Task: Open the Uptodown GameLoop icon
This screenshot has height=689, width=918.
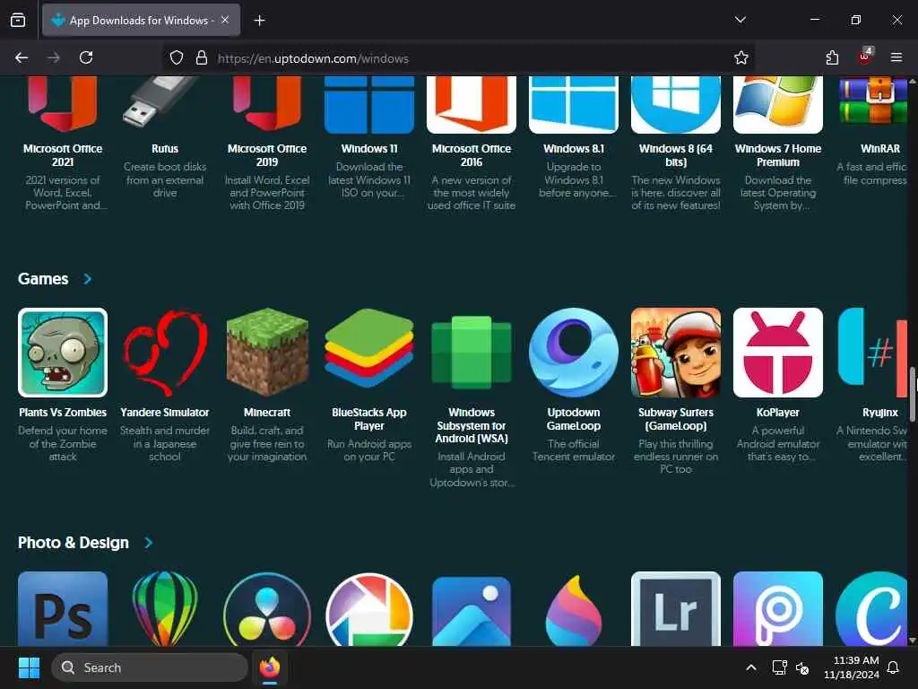Action: 573,352
